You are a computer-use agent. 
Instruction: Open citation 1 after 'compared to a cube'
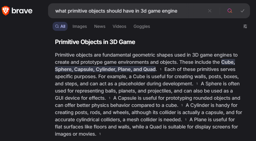click(x=182, y=105)
